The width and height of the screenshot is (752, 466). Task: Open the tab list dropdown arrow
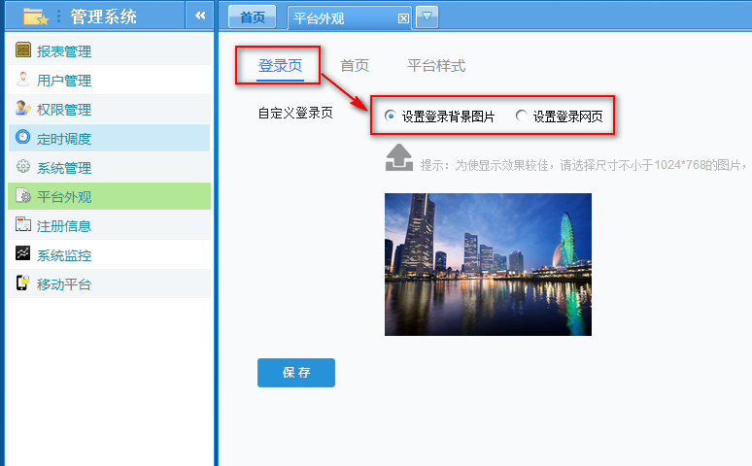tap(427, 17)
